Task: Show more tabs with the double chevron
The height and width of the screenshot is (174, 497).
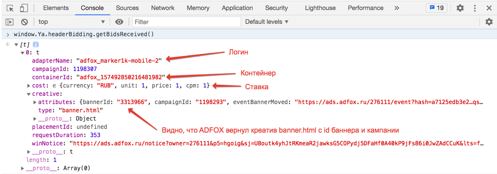Action: pos(397,8)
